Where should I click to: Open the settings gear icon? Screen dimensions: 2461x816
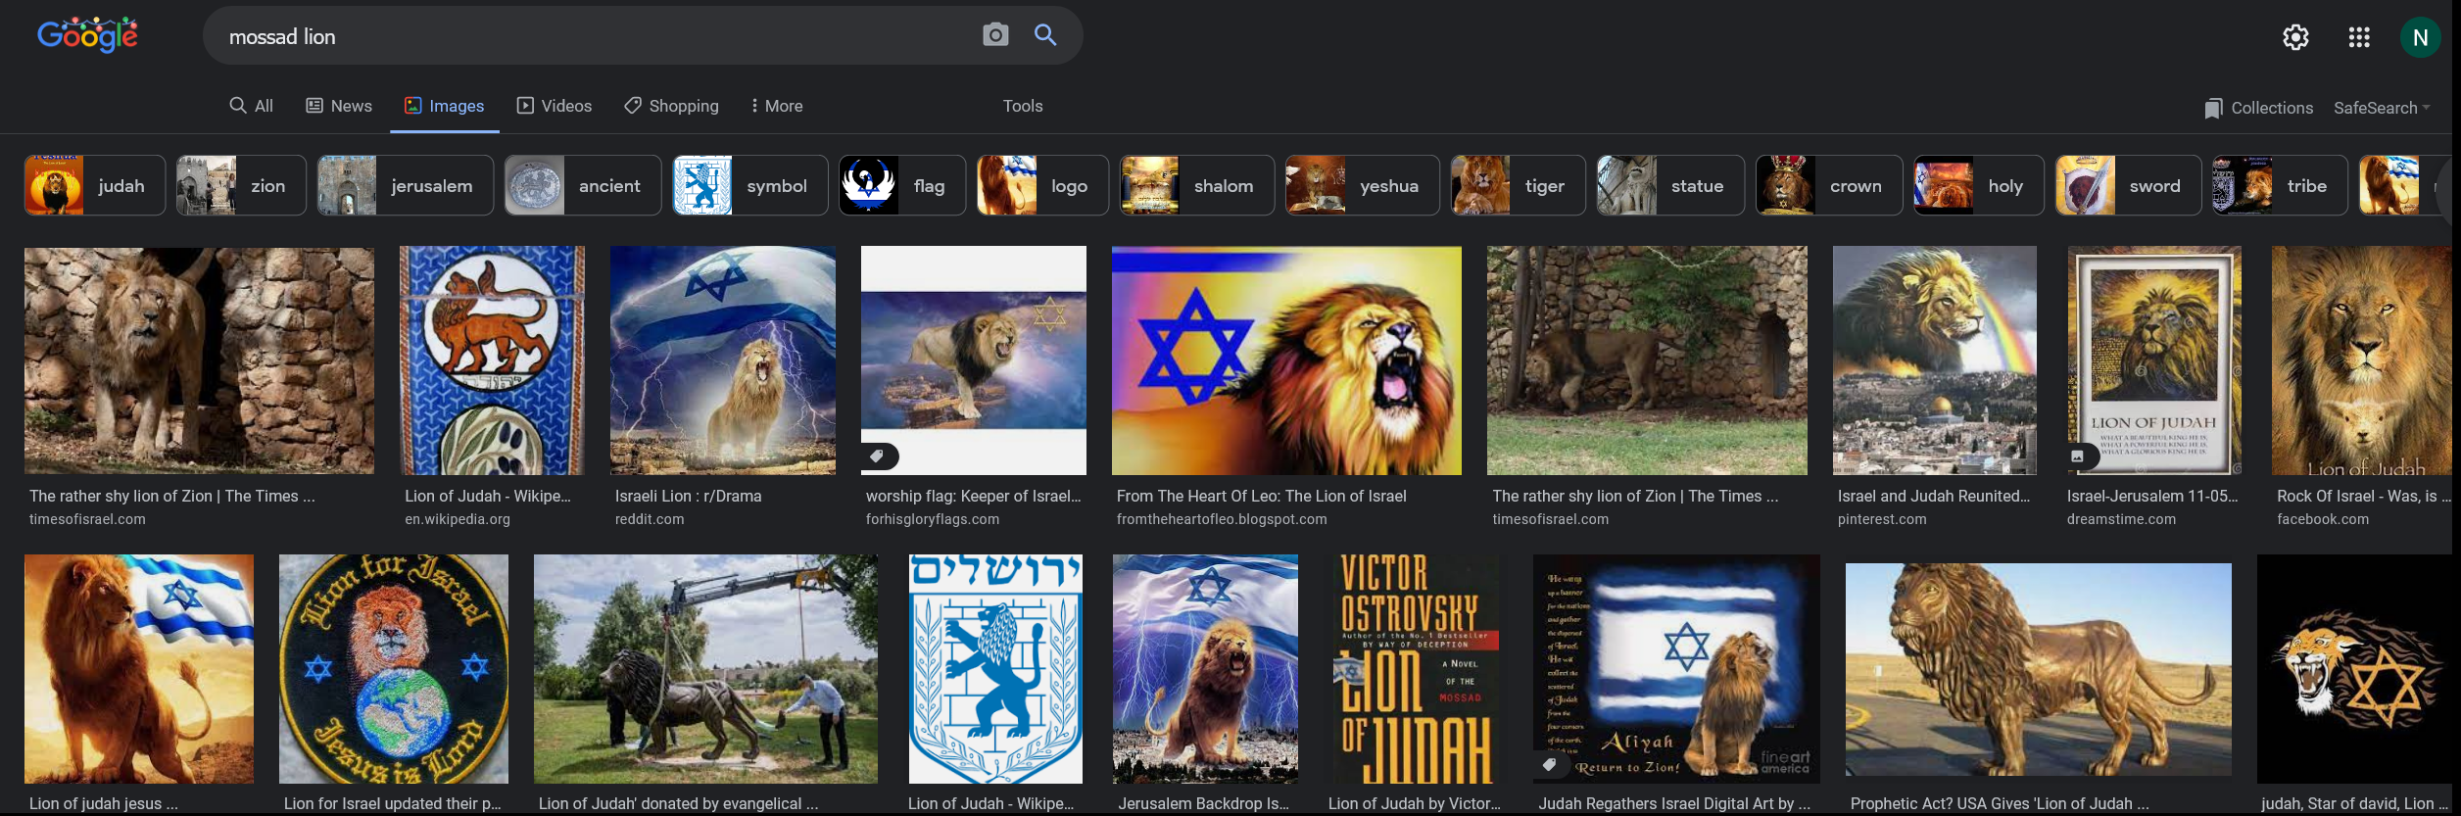[x=2295, y=37]
